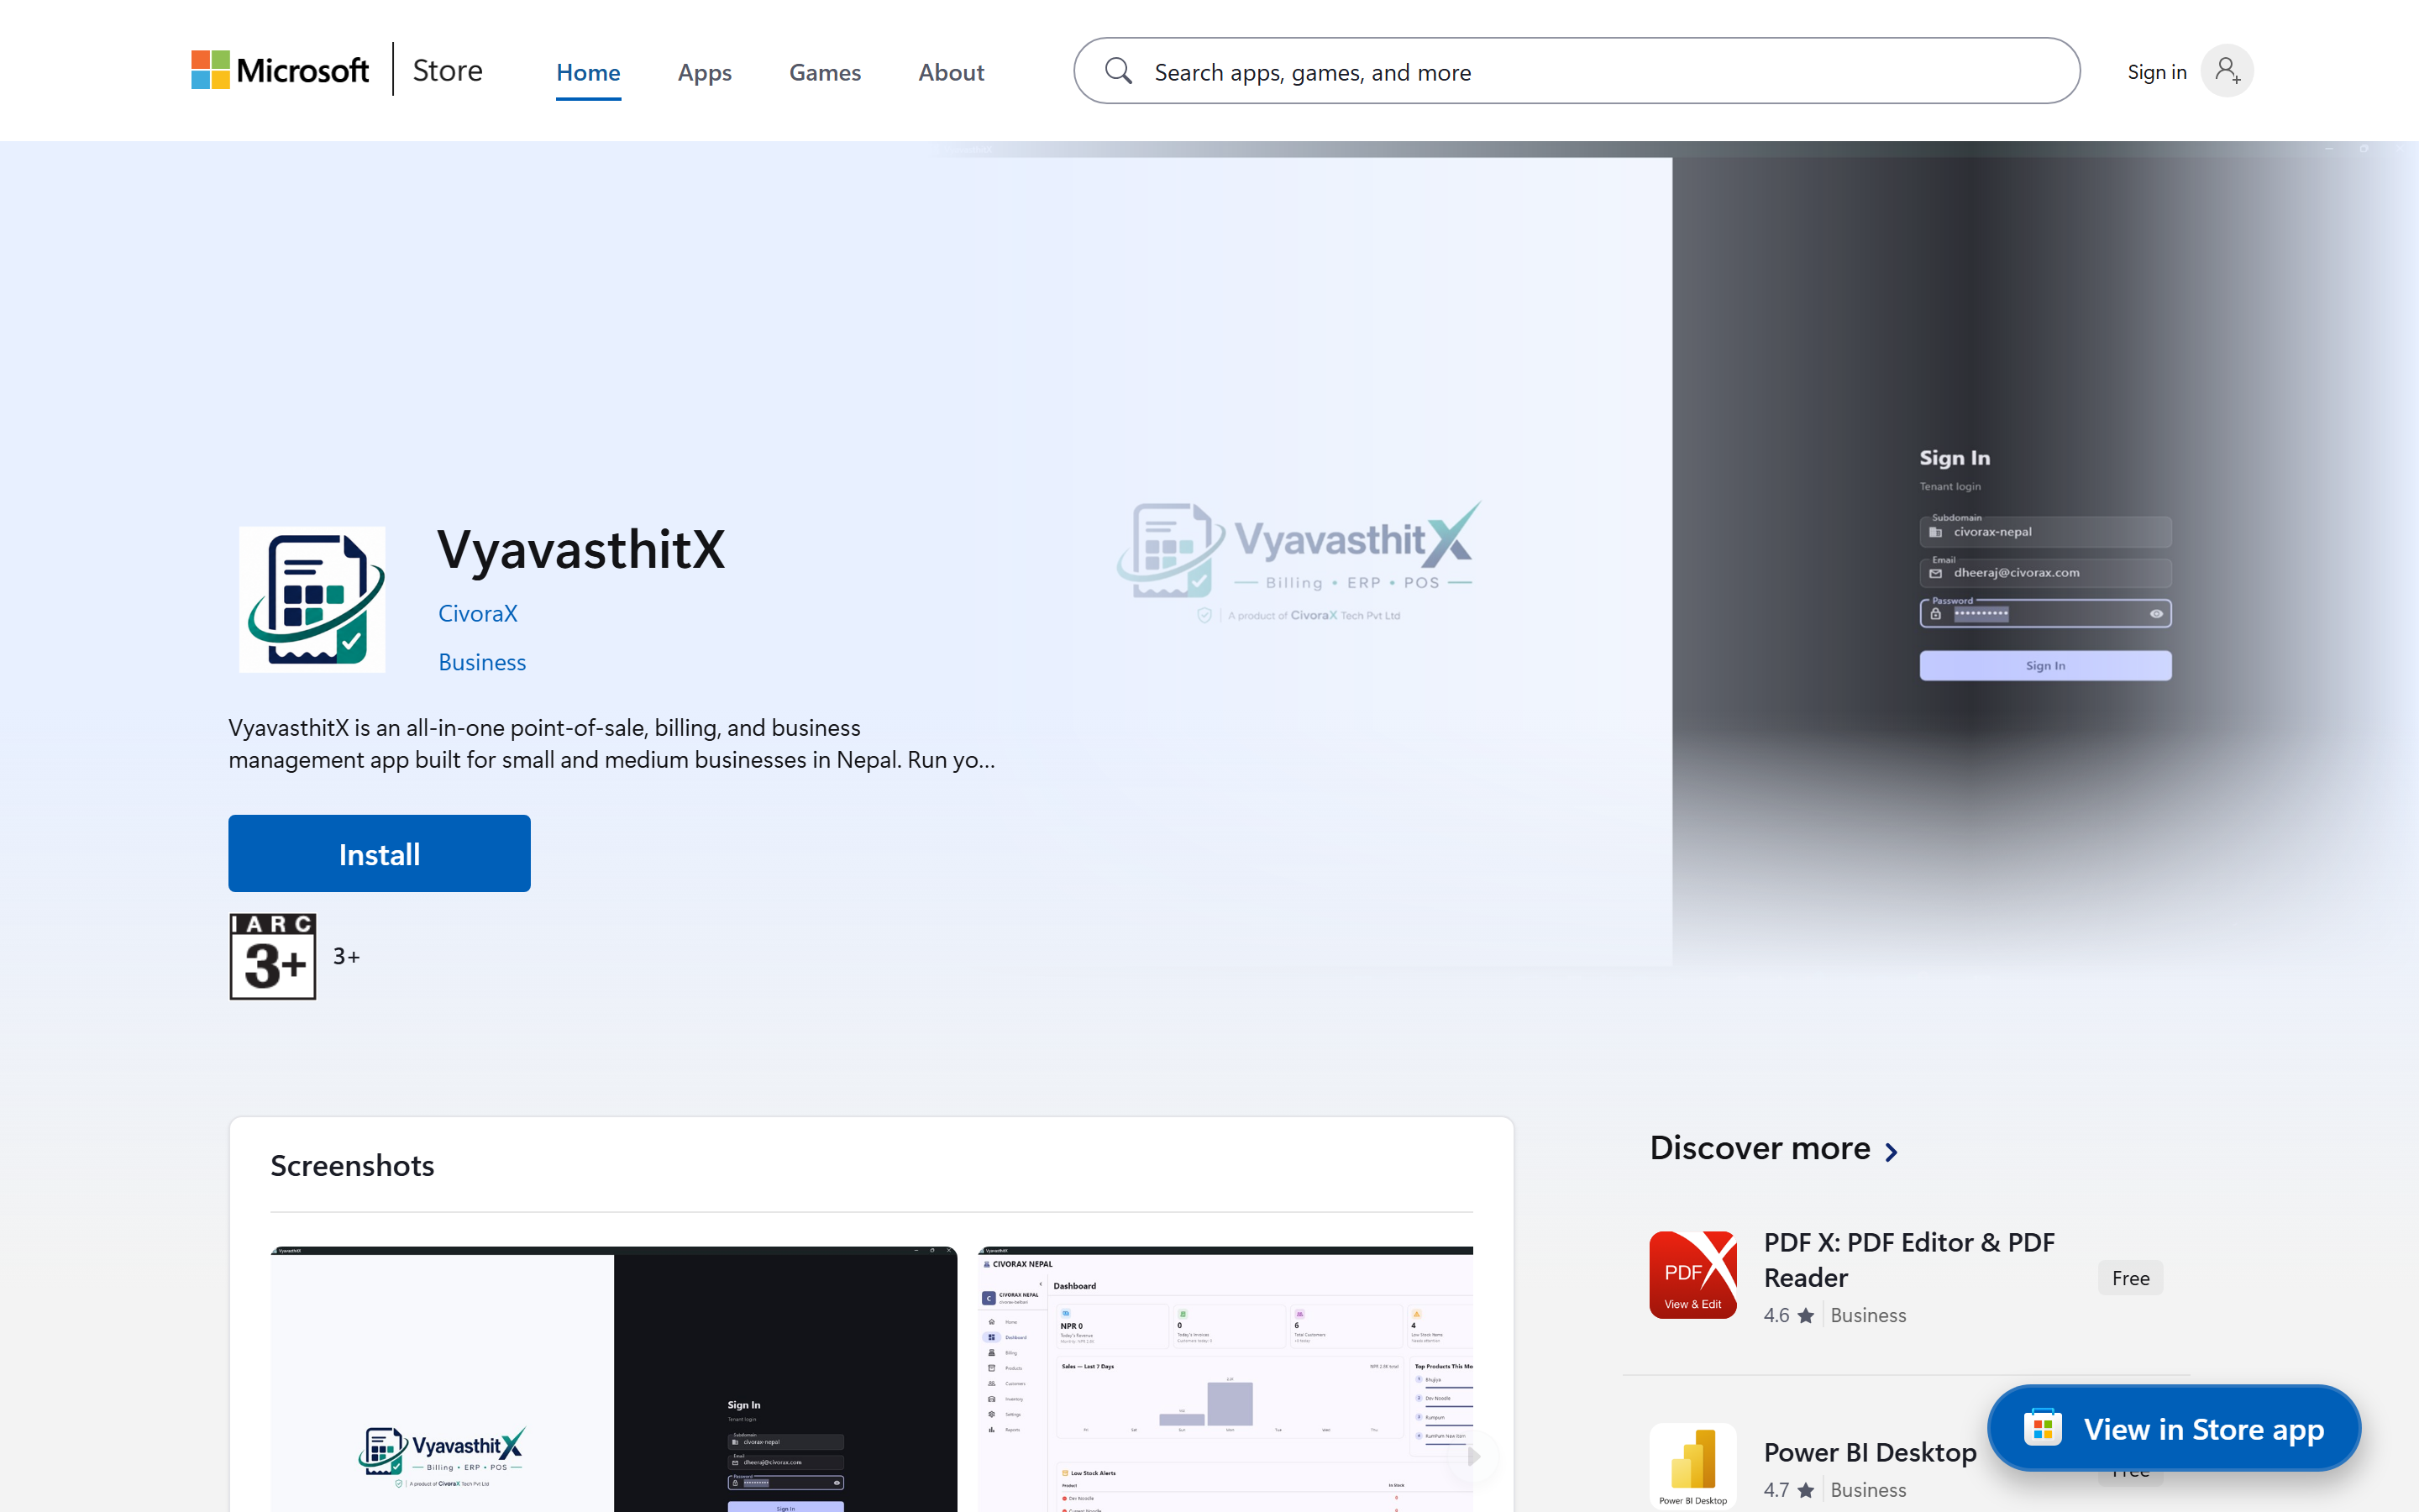Click the 4.6 rating for PDF X
Viewport: 2419px width, 1512px height.
[1788, 1315]
